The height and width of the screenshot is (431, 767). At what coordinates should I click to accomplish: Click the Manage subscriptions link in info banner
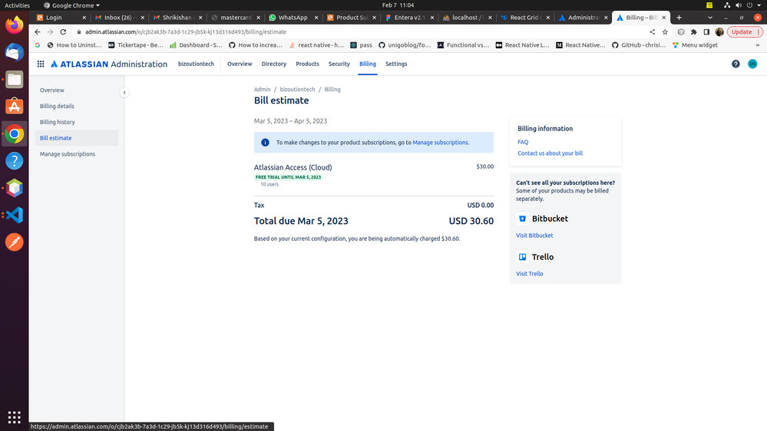click(440, 143)
